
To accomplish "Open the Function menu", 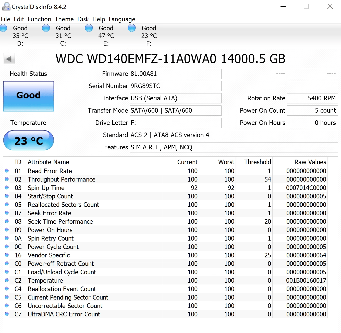I will point(39,19).
